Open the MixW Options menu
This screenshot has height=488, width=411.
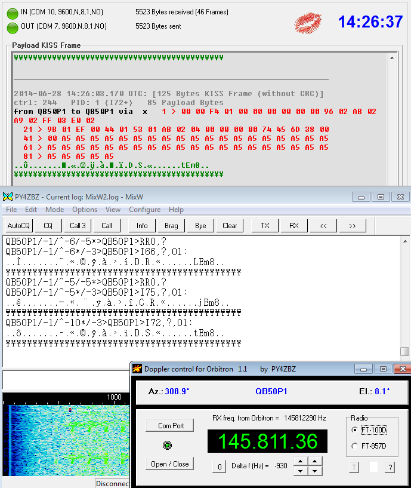pyautogui.click(x=85, y=210)
